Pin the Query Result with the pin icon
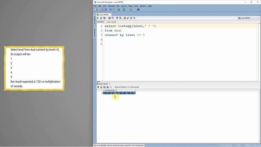The width and height of the screenshot is (261, 147). click(x=98, y=87)
